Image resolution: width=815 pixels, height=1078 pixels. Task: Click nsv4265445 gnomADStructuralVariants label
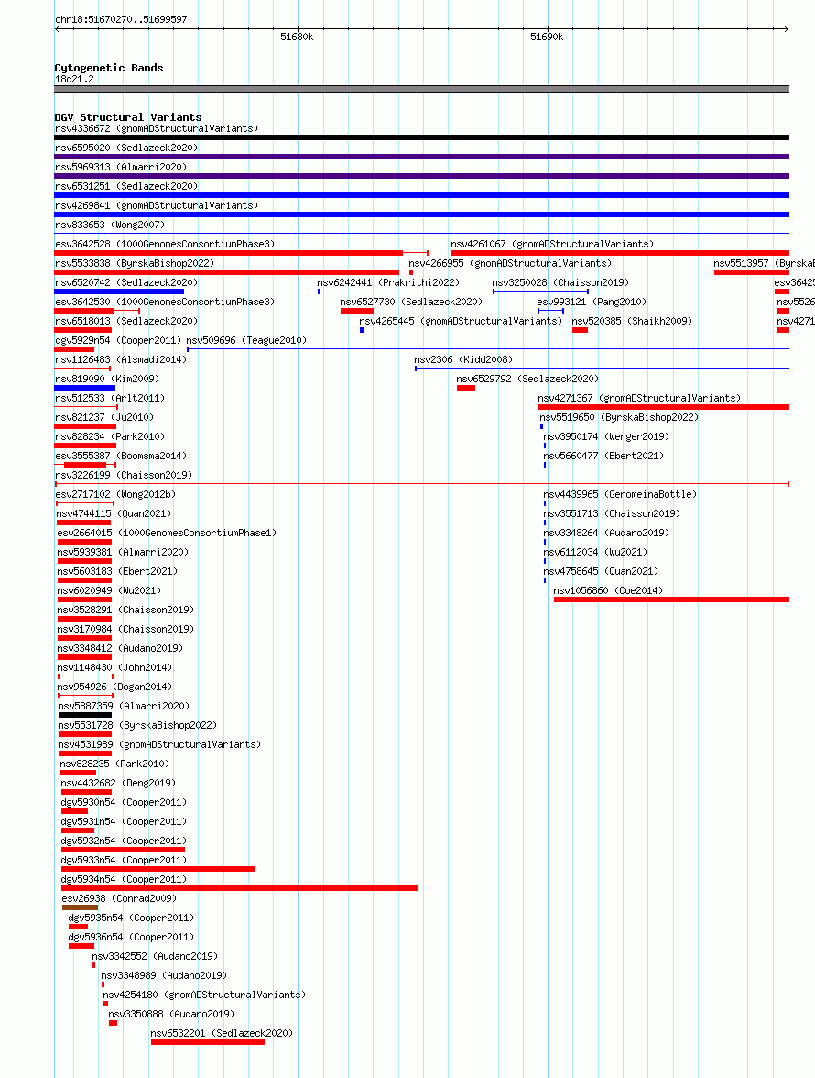461,321
